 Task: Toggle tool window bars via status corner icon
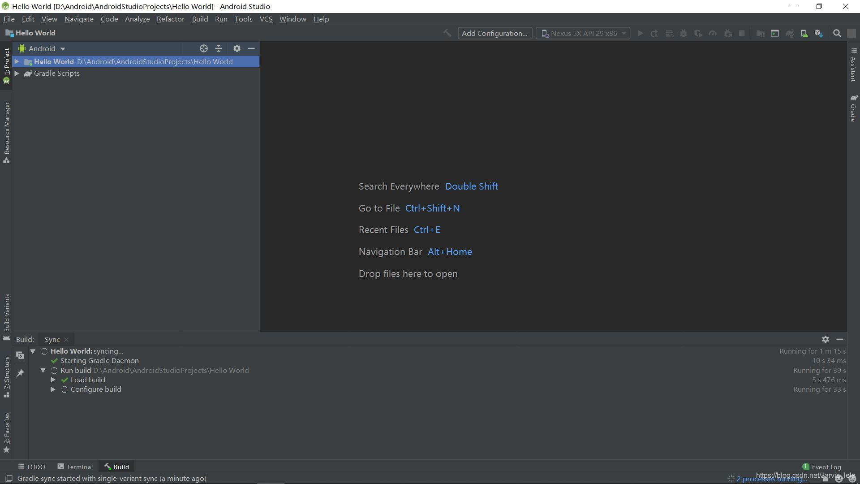(9, 479)
